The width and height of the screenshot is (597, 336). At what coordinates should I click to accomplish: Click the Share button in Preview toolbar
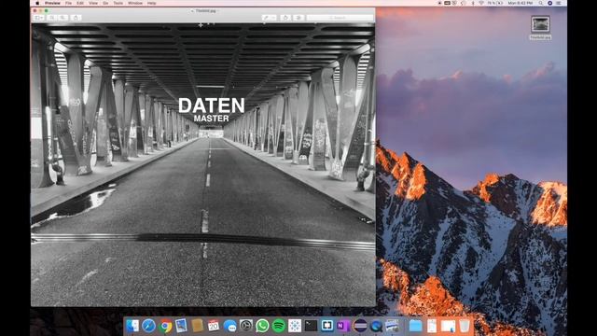tap(76, 18)
